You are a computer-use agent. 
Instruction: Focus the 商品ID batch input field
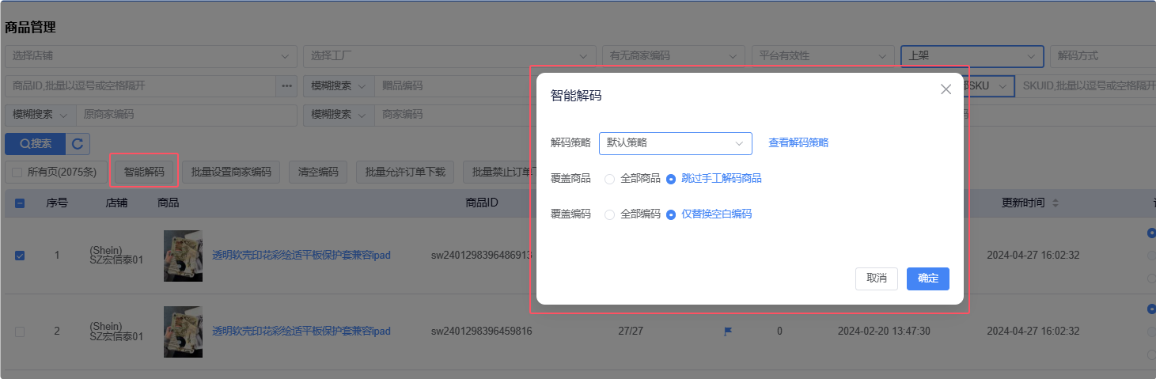coord(140,85)
